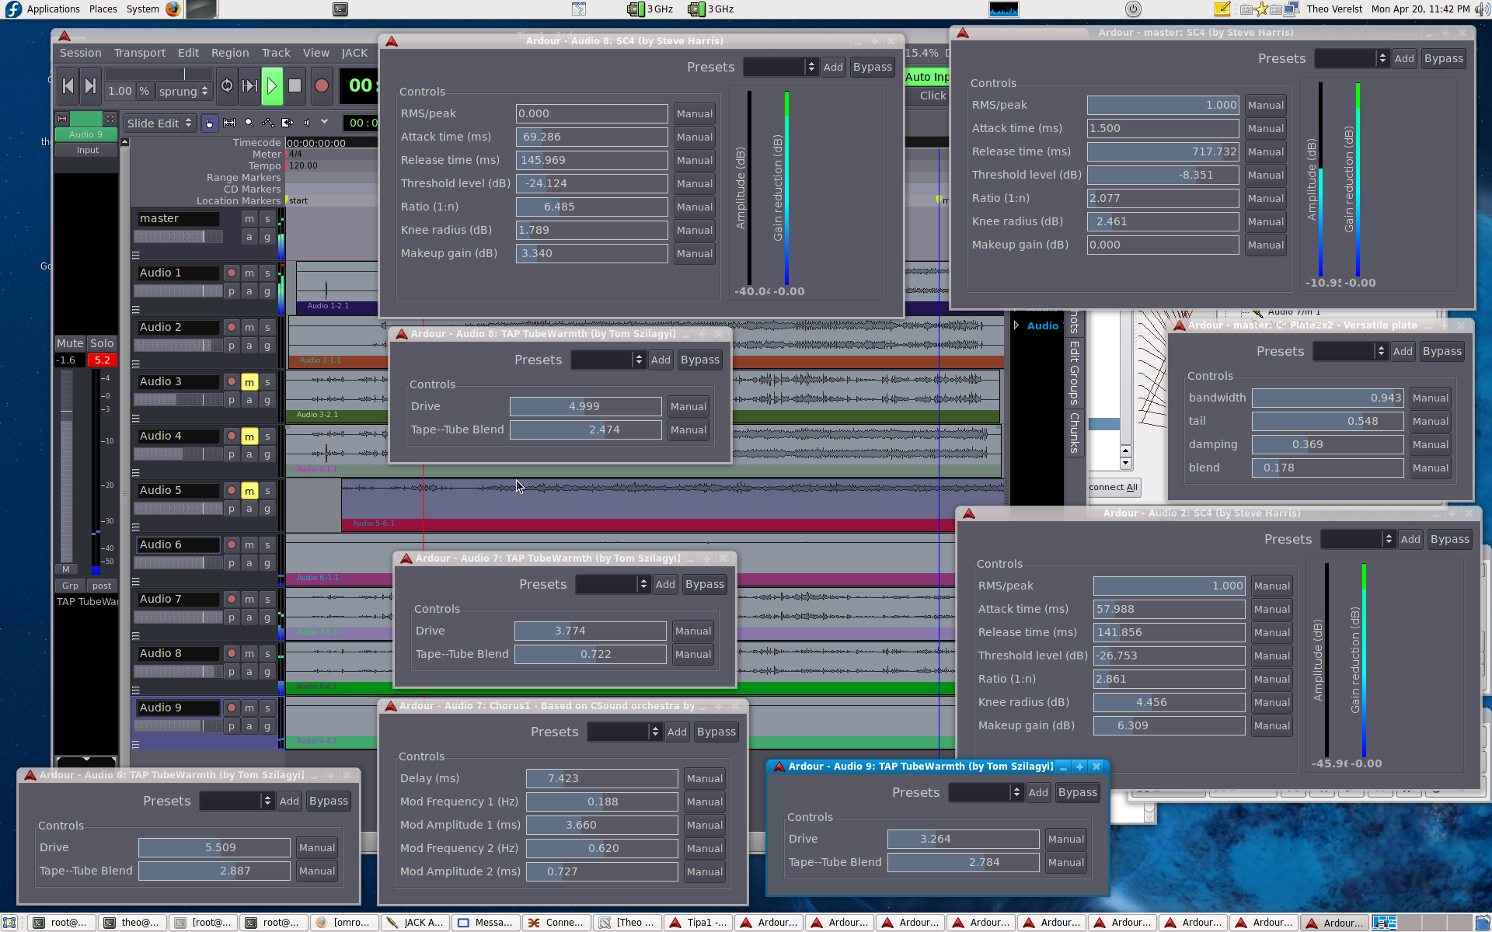Adjust Threshold level in master SC4

(1163, 176)
